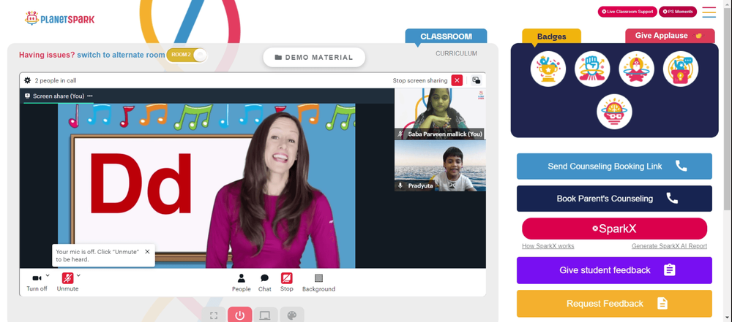Select Pradyuta video tile
The height and width of the screenshot is (322, 732).
coord(440,166)
